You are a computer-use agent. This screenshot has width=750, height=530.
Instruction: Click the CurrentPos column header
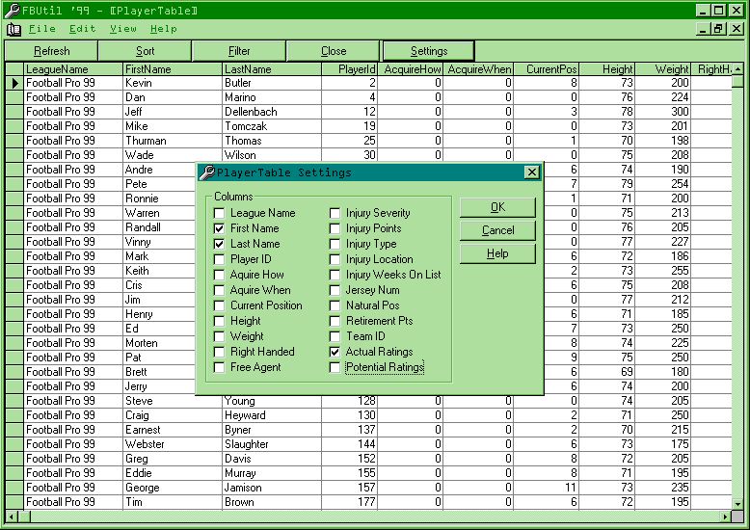pyautogui.click(x=547, y=69)
